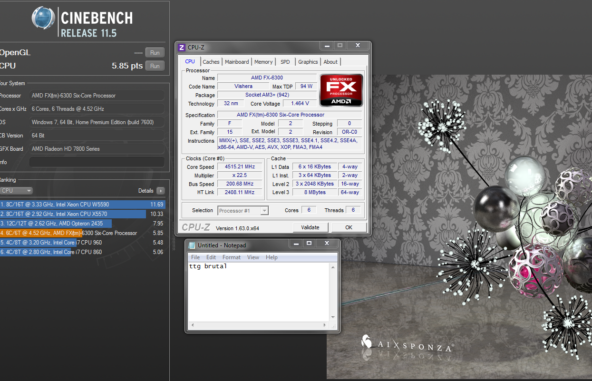Click the Core Voltage value 1.464 V

[x=300, y=103]
